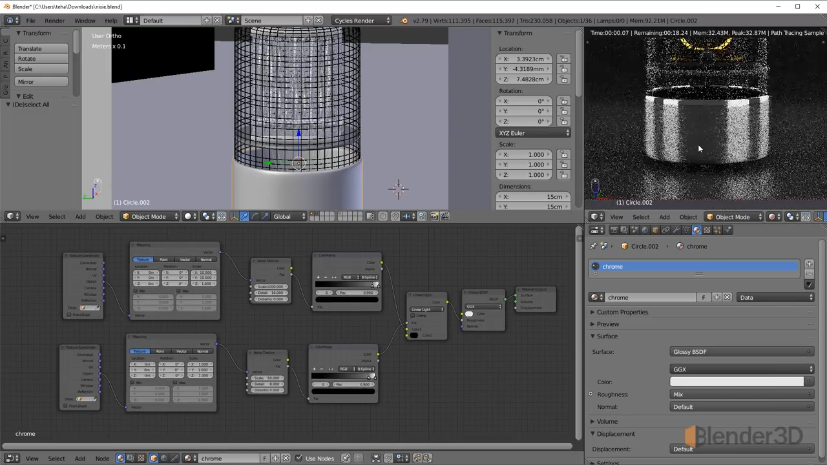Open the constraints properties tab
The height and width of the screenshot is (465, 827).
coord(665,230)
